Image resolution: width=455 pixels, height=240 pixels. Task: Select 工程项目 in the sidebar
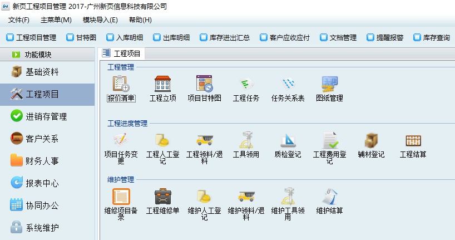tap(47, 95)
